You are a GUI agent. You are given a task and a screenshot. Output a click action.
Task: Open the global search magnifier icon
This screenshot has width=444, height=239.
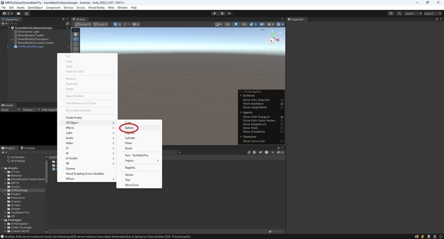coord(399,13)
